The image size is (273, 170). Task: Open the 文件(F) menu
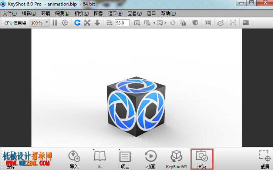[10, 13]
